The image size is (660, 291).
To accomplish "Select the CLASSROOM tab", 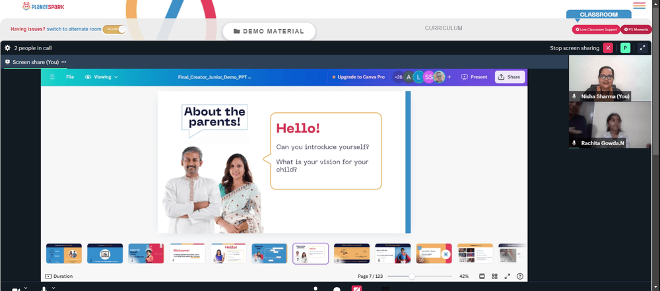I will pos(599,15).
